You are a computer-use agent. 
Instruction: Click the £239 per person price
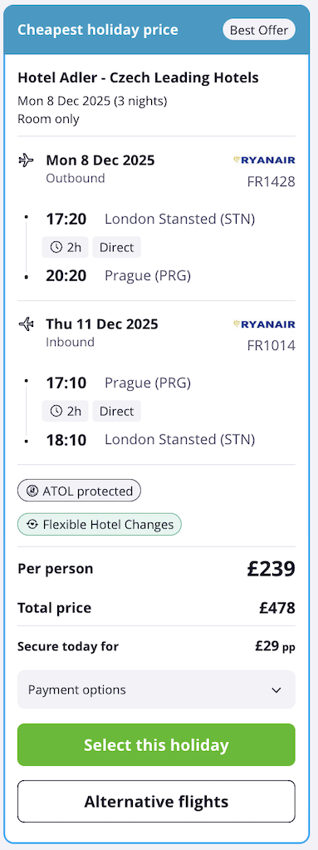(271, 569)
